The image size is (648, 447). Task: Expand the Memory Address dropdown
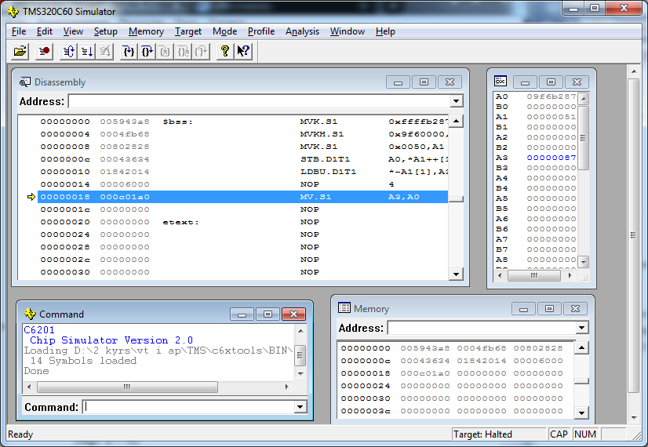(x=581, y=328)
